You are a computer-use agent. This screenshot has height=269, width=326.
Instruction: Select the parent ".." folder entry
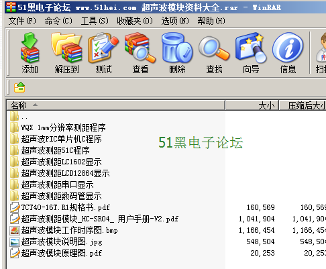tap(19, 117)
